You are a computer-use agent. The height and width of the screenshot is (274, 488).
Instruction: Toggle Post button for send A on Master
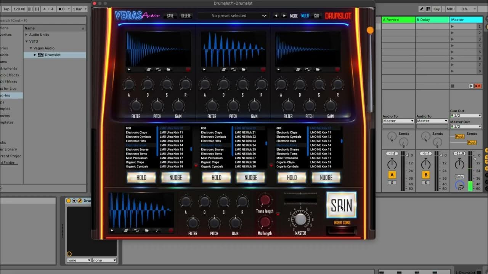click(460, 136)
